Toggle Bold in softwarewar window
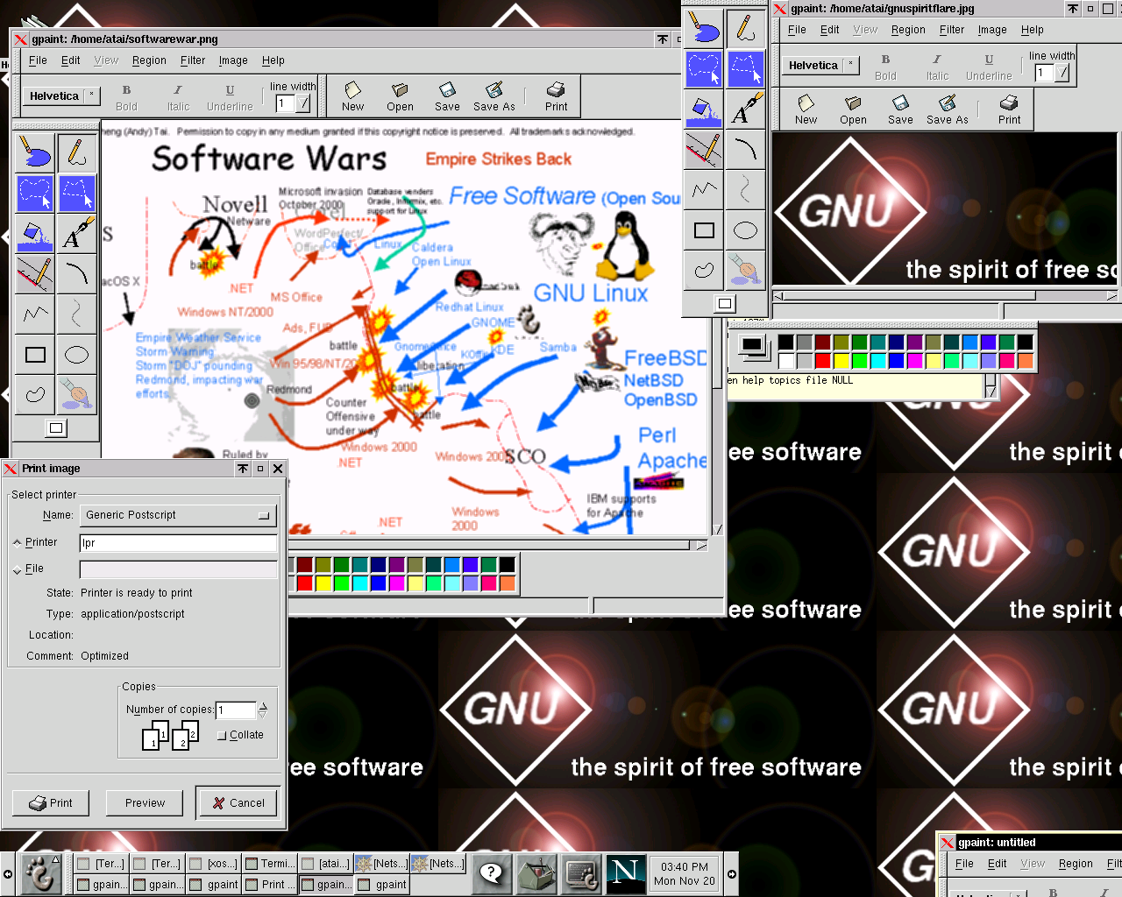Viewport: 1122px width, 897px height. tap(126, 96)
